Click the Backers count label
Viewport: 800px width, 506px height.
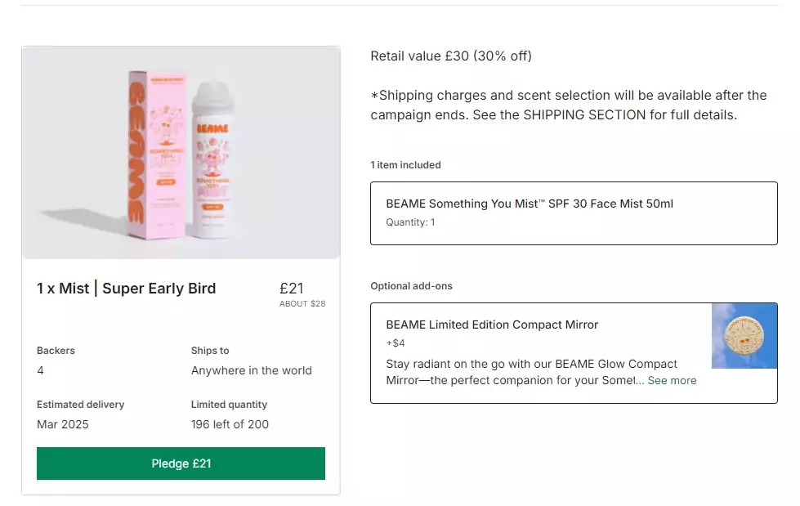tap(56, 351)
